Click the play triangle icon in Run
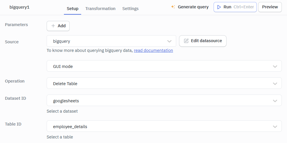 (219, 7)
